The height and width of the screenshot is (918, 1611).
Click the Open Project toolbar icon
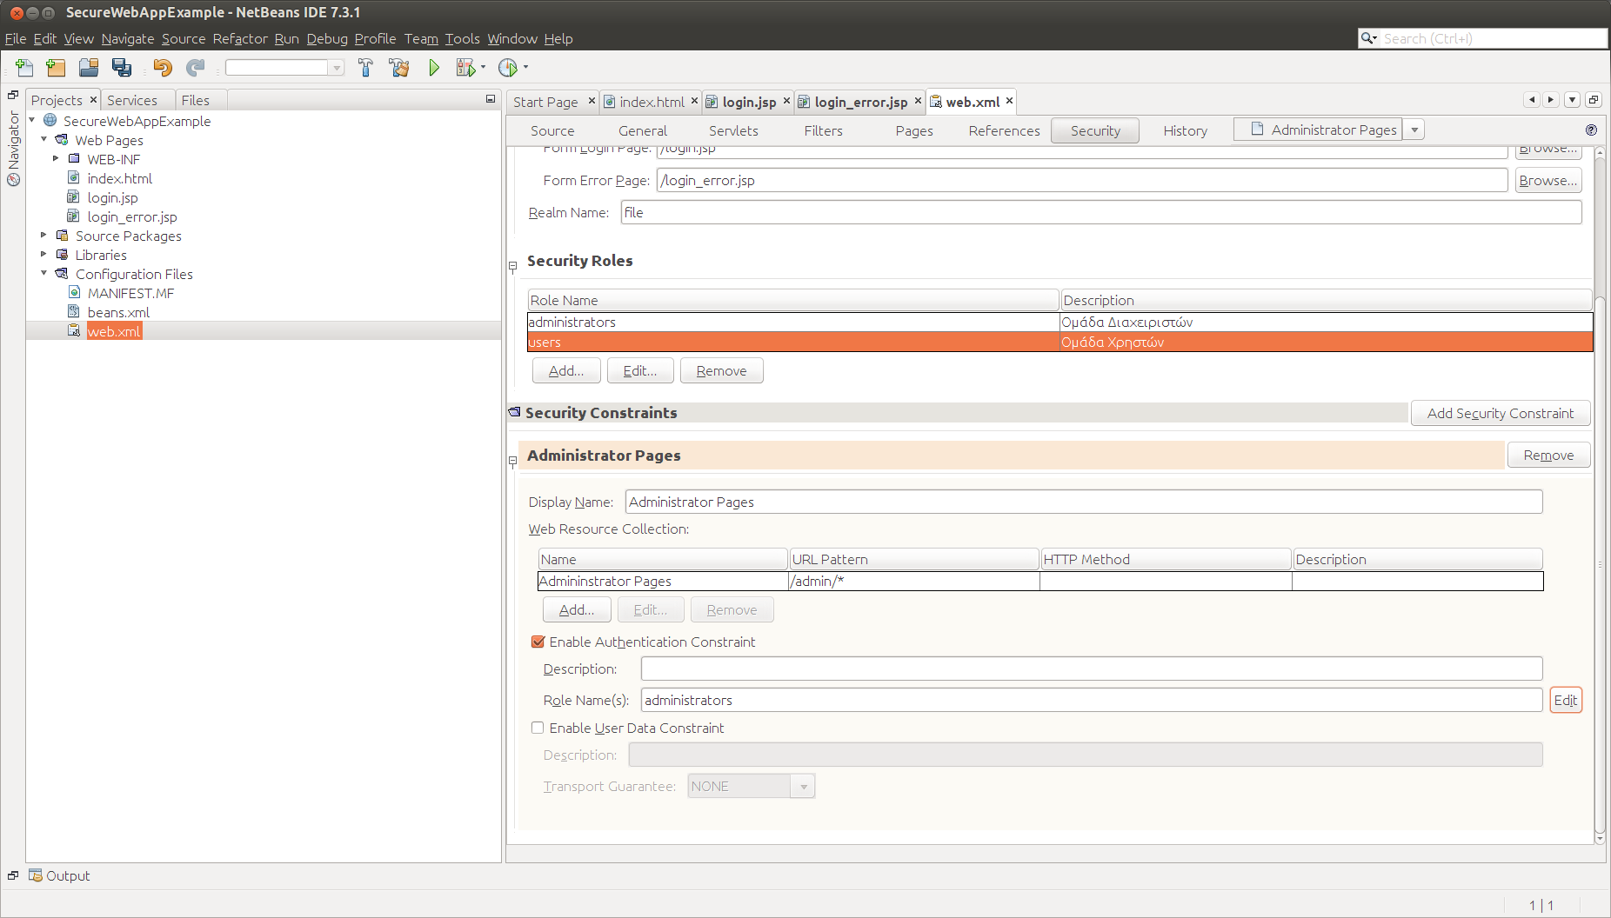coord(89,68)
